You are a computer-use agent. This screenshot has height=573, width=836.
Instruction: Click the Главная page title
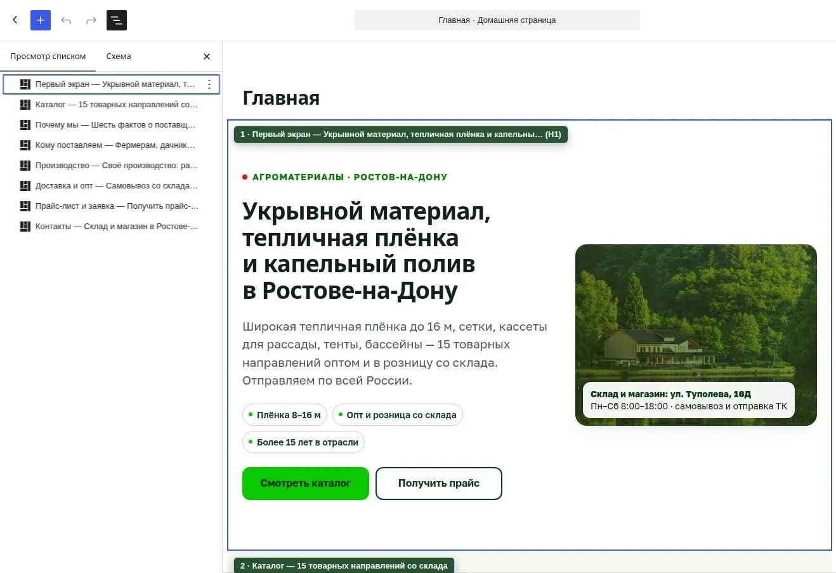(x=281, y=98)
